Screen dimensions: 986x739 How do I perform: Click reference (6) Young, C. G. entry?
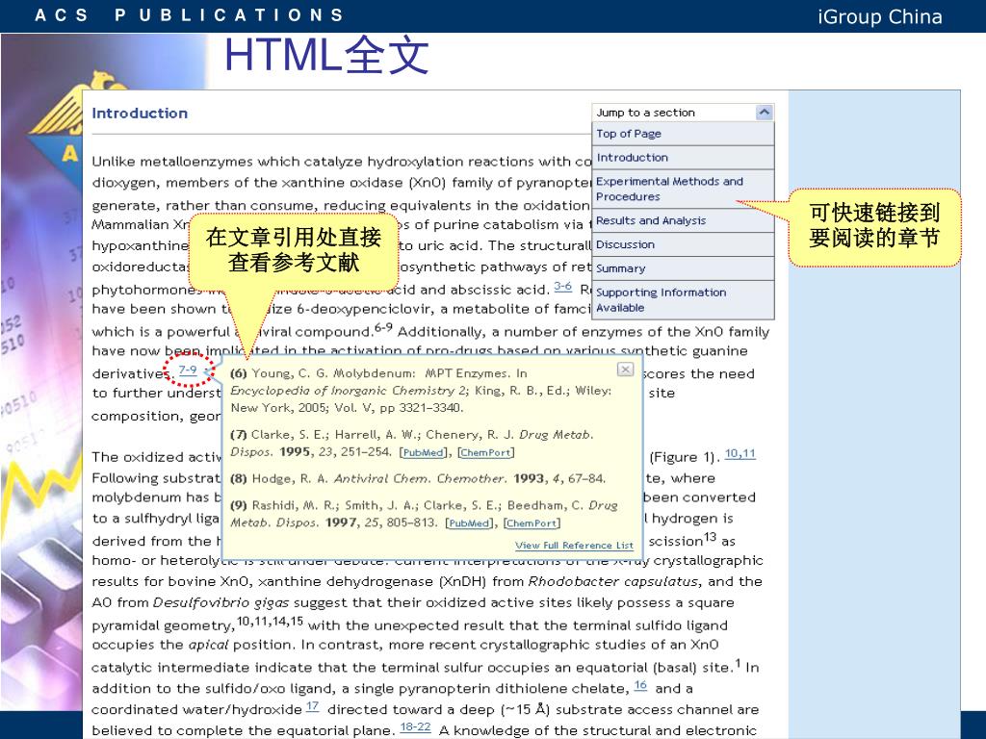[x=421, y=391]
